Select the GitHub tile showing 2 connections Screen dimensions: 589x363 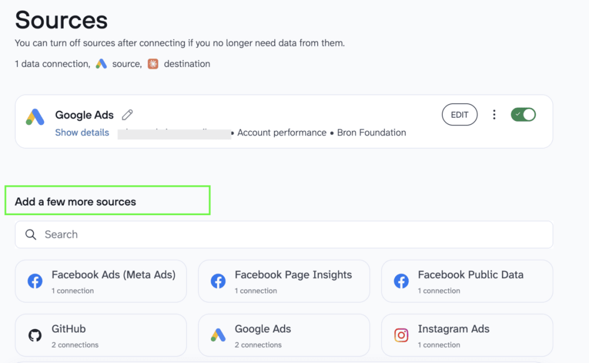point(101,335)
